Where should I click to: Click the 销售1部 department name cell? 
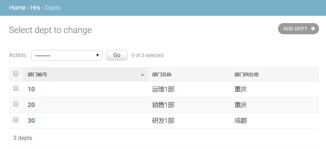tap(163, 105)
